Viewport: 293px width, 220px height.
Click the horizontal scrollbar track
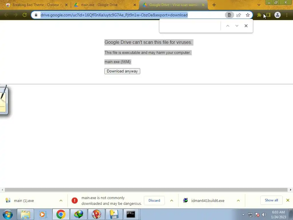point(146,190)
